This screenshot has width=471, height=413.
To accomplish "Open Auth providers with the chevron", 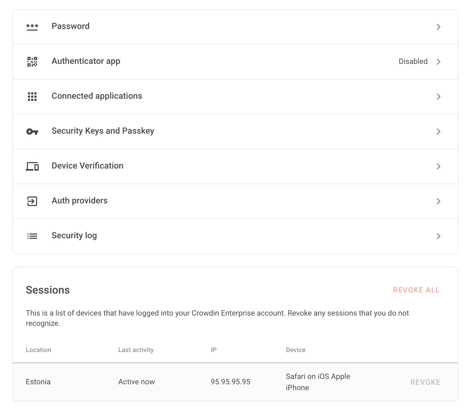I will coord(438,201).
